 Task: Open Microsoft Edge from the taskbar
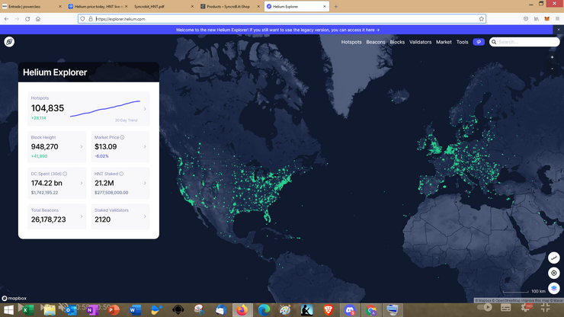(264, 310)
